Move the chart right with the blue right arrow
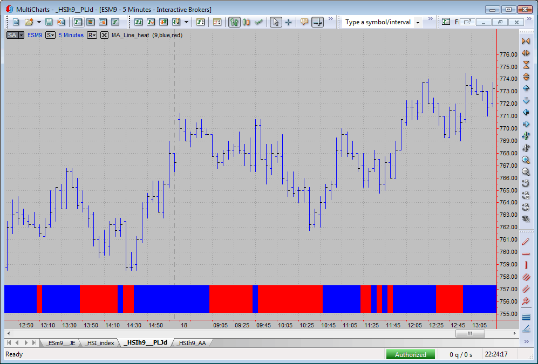Viewport: 538px width, 364px height. point(526,124)
